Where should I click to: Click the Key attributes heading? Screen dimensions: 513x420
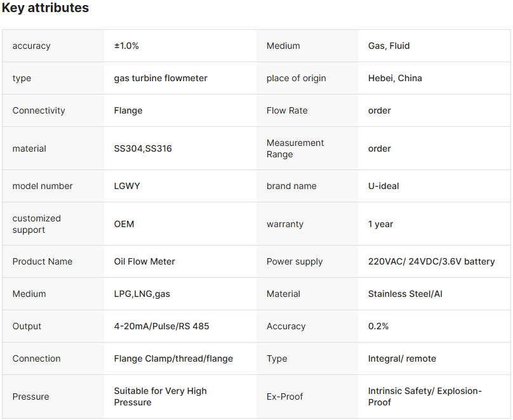45,8
